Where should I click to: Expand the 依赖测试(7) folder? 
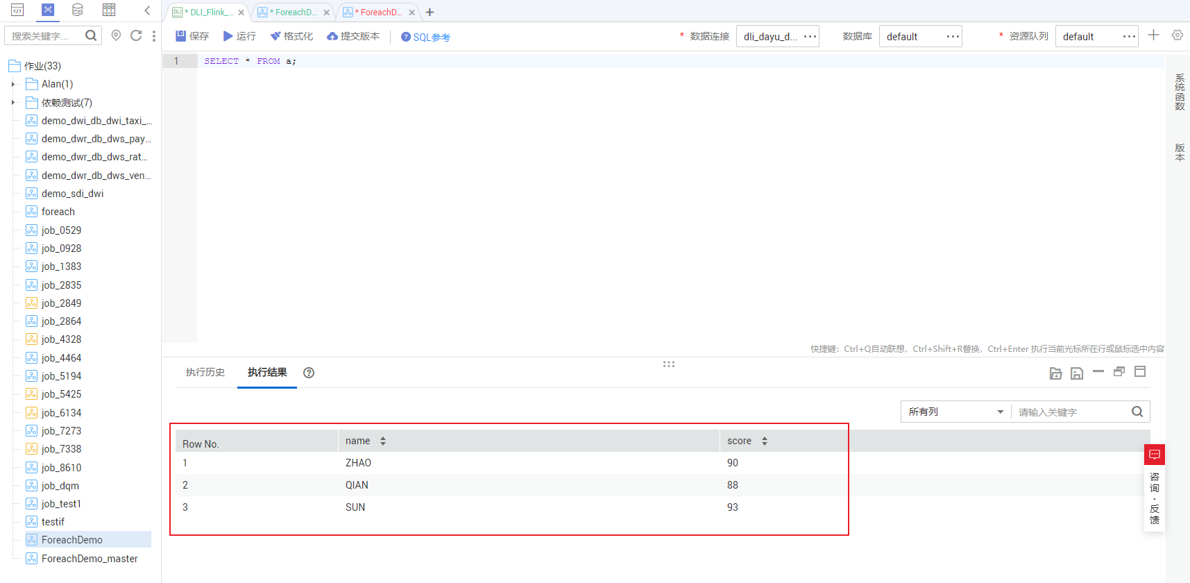(12, 103)
